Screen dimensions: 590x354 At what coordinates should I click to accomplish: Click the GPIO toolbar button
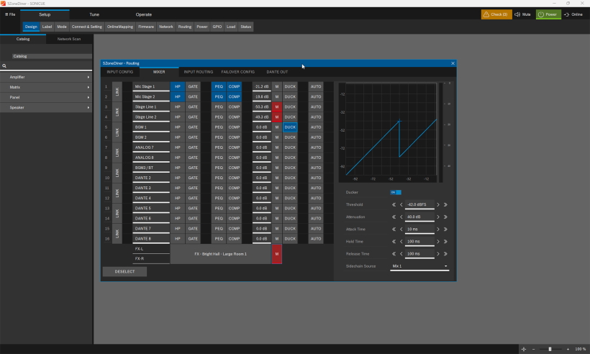pos(217,27)
